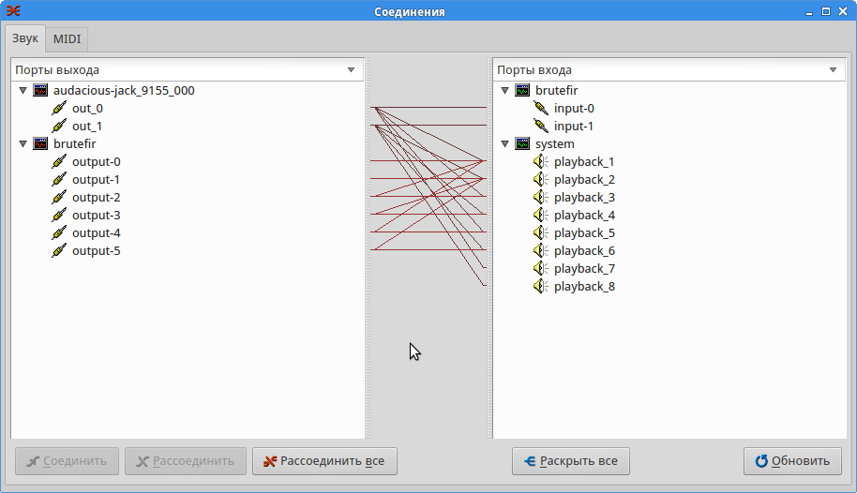
Task: Click the plug icon beside output-0
Action: click(59, 162)
